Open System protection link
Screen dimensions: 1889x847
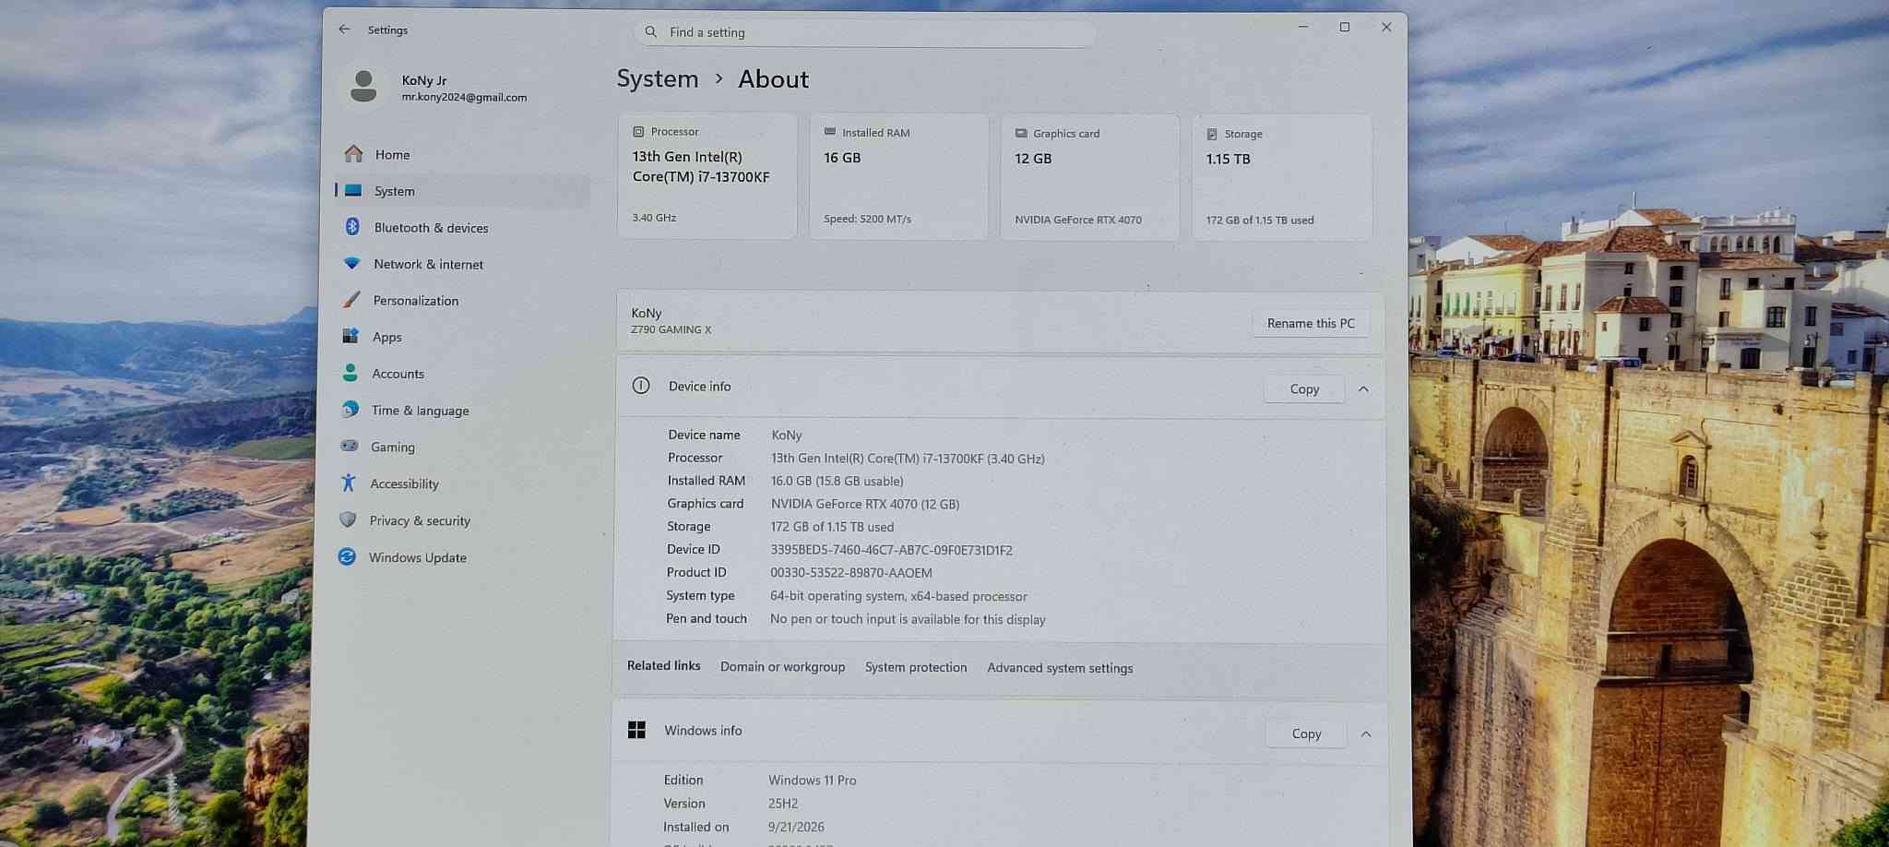(916, 667)
